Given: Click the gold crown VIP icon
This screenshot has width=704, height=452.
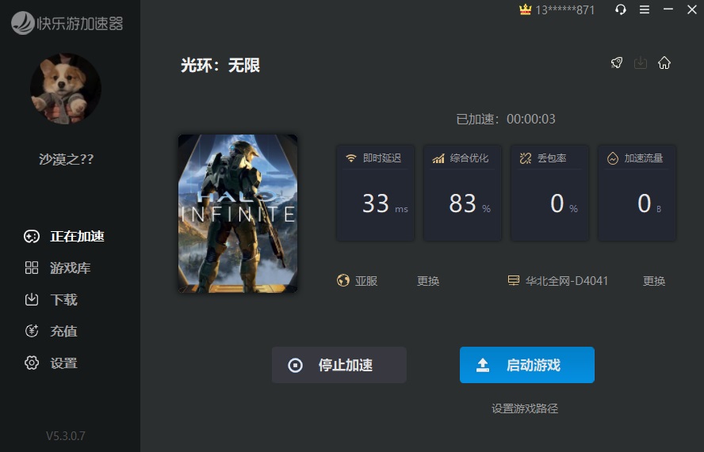Looking at the screenshot, I should [x=525, y=9].
